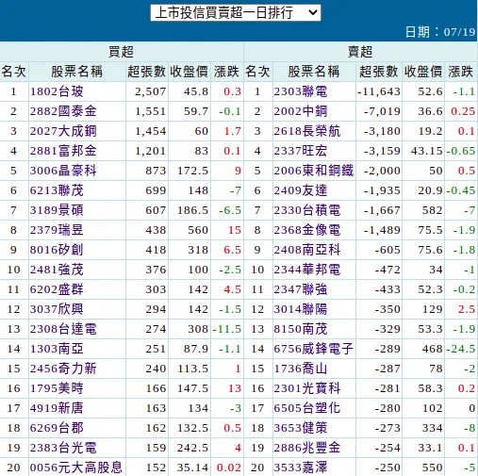Open stock link 2301光寶科
The image size is (478, 476).
point(307,388)
